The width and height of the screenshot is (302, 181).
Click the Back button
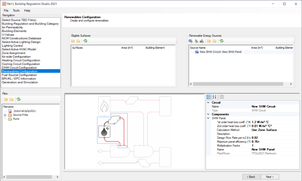[251, 177]
